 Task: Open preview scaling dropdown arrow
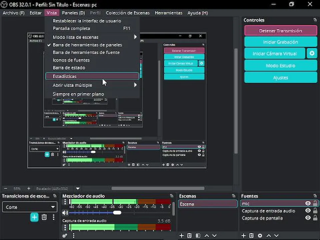click(78, 188)
